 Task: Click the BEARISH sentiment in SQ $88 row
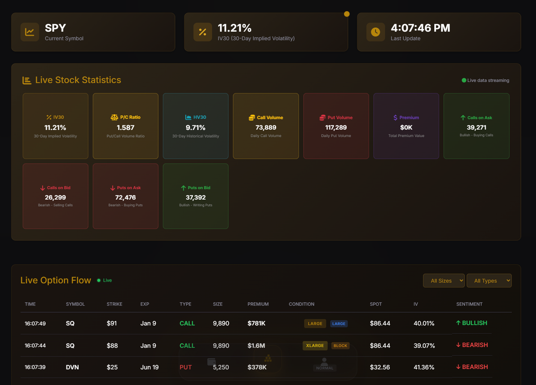tap(472, 345)
